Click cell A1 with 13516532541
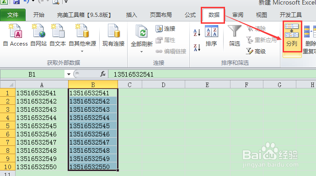 pos(42,93)
